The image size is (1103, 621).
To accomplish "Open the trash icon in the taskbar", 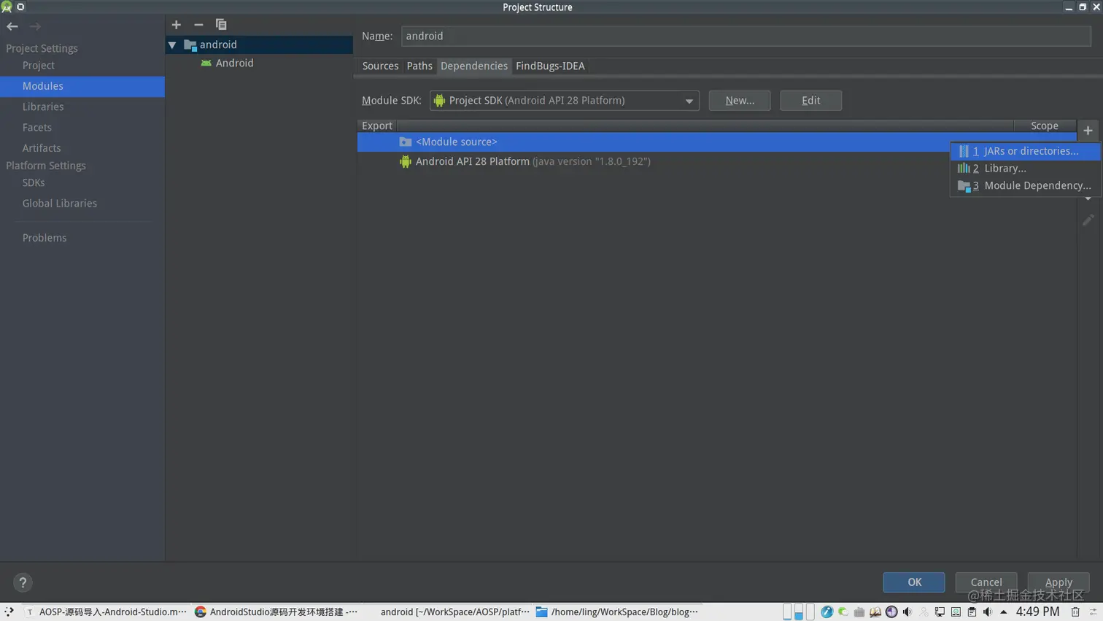I will coord(1075,612).
